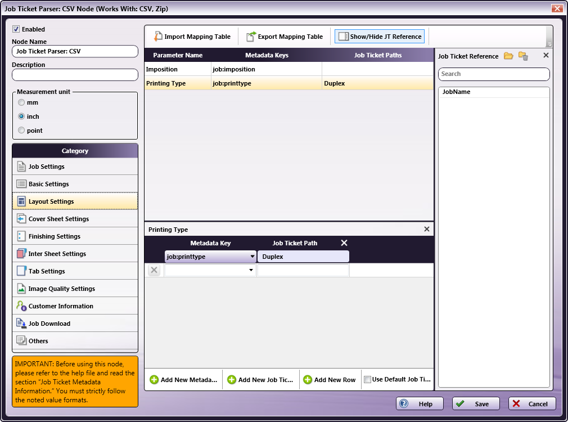Click in the Description field

coord(75,75)
